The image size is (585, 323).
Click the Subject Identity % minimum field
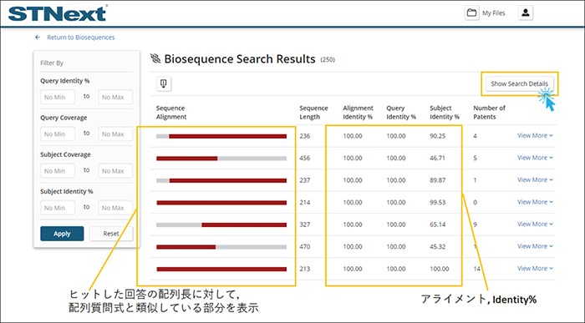click(x=58, y=208)
